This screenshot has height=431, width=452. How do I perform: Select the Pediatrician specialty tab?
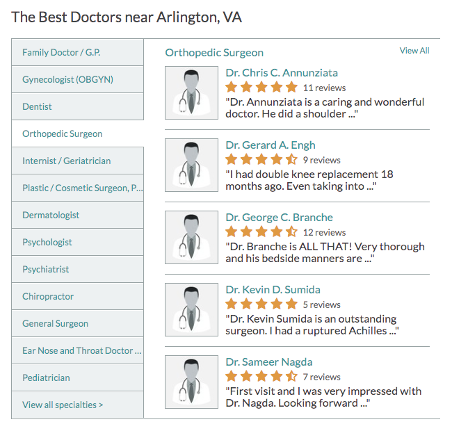[x=46, y=377]
